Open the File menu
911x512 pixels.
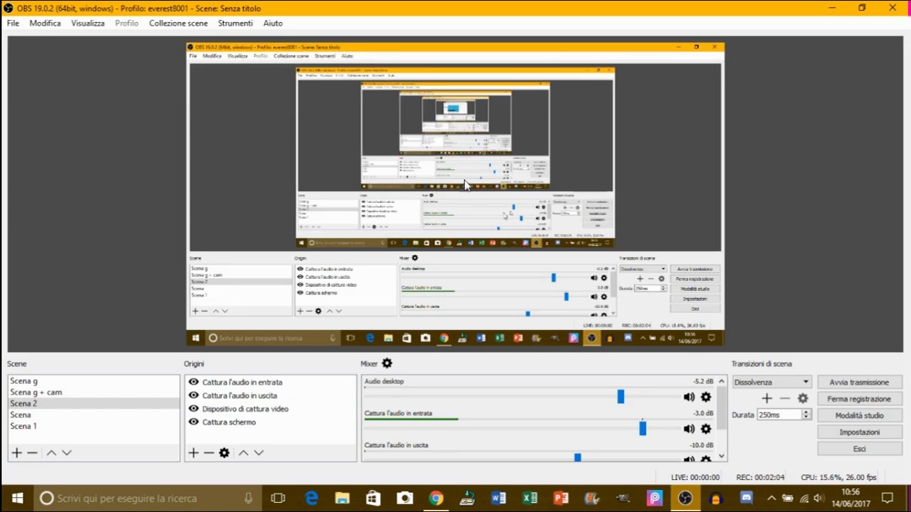13,23
